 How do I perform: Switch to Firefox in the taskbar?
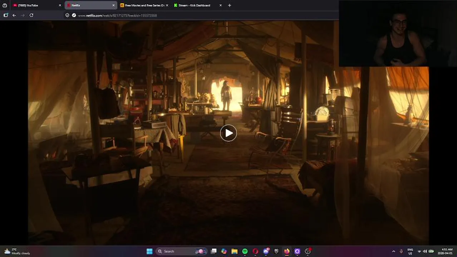point(287,251)
